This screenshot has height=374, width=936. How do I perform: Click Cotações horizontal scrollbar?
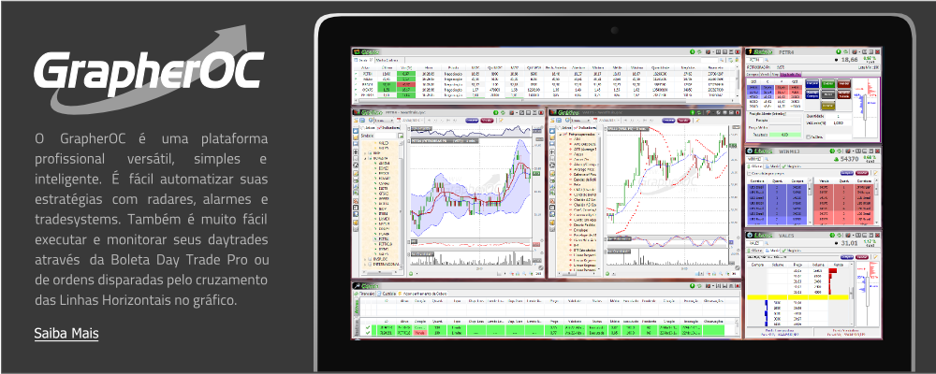point(542,100)
